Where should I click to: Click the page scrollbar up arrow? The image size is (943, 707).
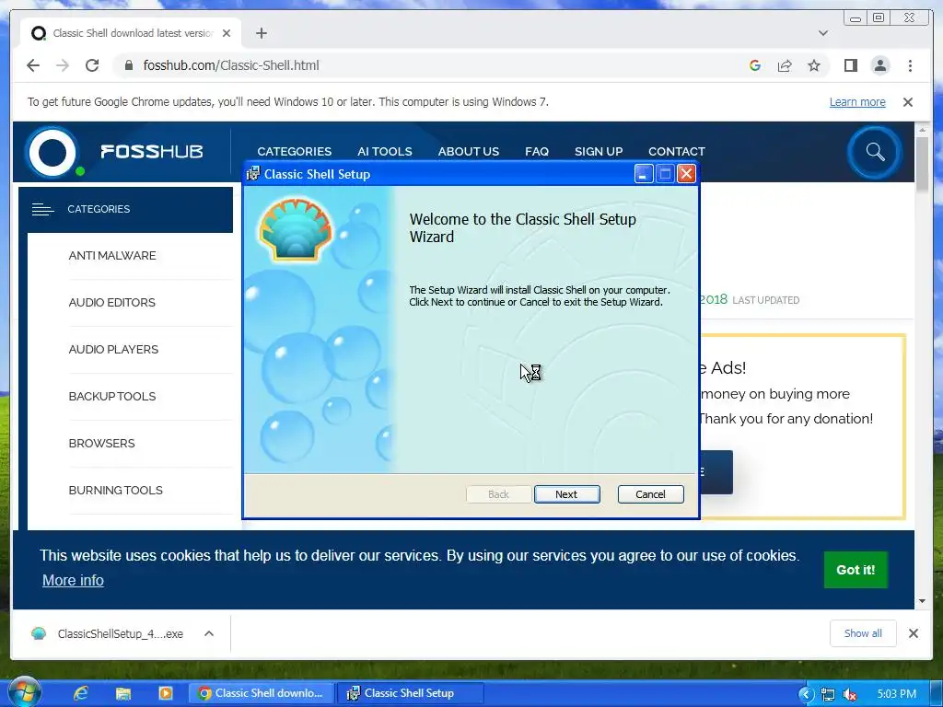coord(922,129)
